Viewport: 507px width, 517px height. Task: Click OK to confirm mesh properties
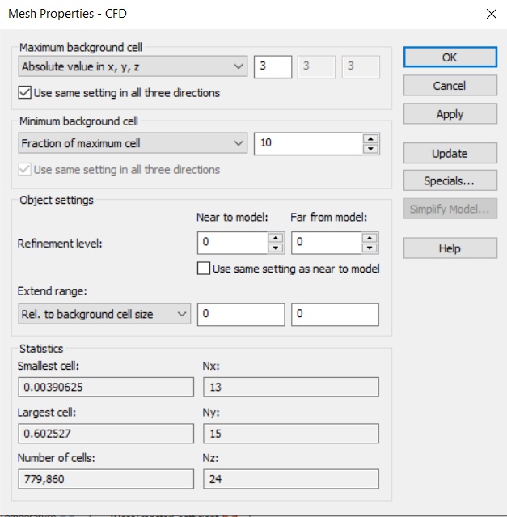(x=450, y=57)
